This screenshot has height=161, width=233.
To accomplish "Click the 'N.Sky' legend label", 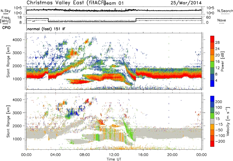I will [x=6, y=11].
